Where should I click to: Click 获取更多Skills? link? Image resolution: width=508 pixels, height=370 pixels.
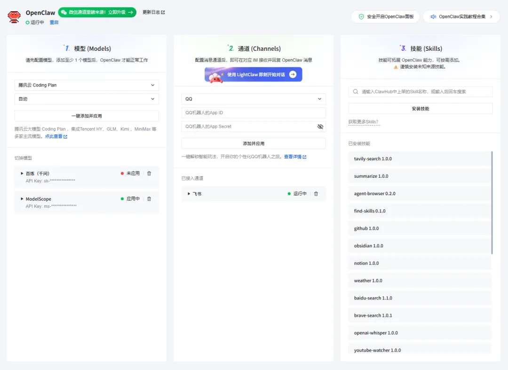(x=363, y=122)
